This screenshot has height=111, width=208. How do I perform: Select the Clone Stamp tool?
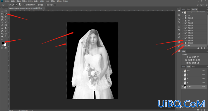coord(2,22)
